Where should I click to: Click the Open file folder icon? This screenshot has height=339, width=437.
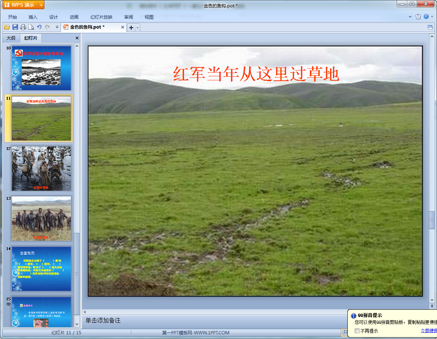[x=7, y=27]
